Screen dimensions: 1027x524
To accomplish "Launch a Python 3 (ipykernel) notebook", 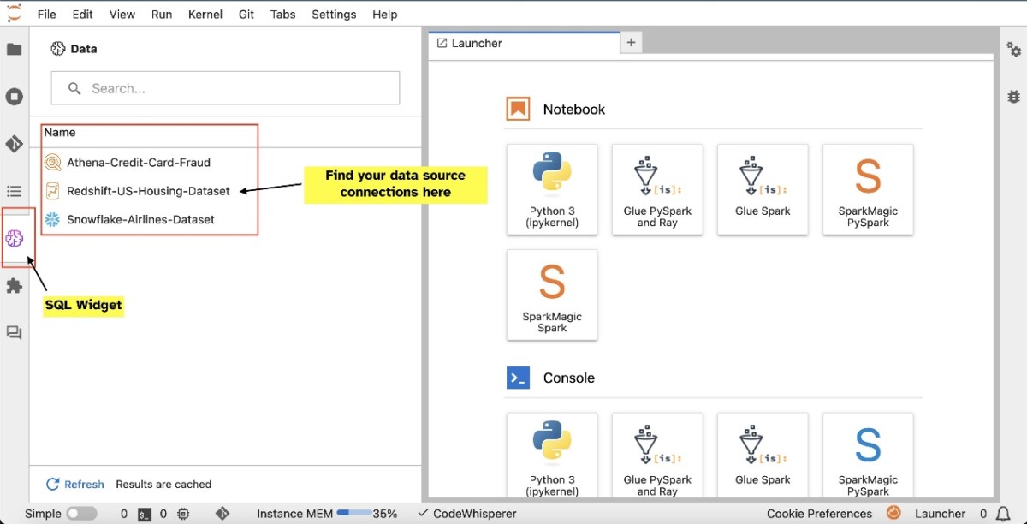I will pos(552,189).
